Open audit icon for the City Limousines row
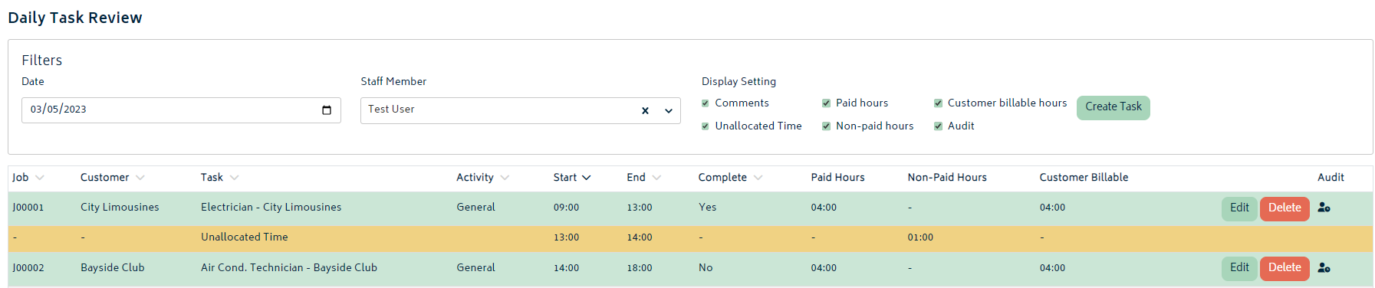 tap(1324, 208)
